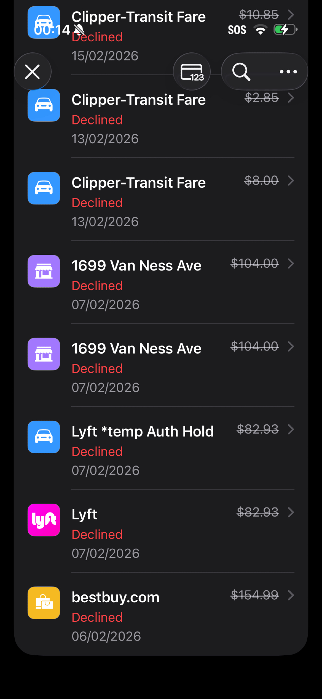Tap the blue car icon for Lyft *temp Auth Hold
322x699 pixels.
(44, 437)
